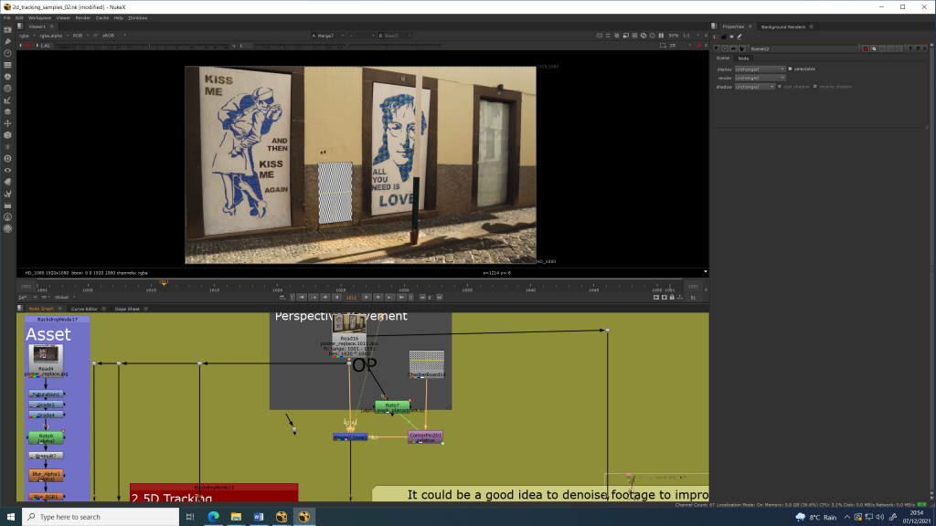Open the 2D/3D view mode dropdown

pos(679,46)
